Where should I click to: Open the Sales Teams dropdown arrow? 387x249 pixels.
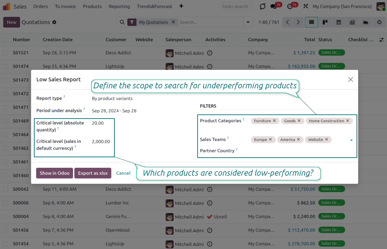coord(351,140)
